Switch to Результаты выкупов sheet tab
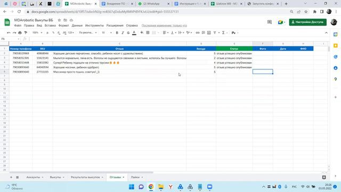The image size is (341, 192). click(85, 177)
